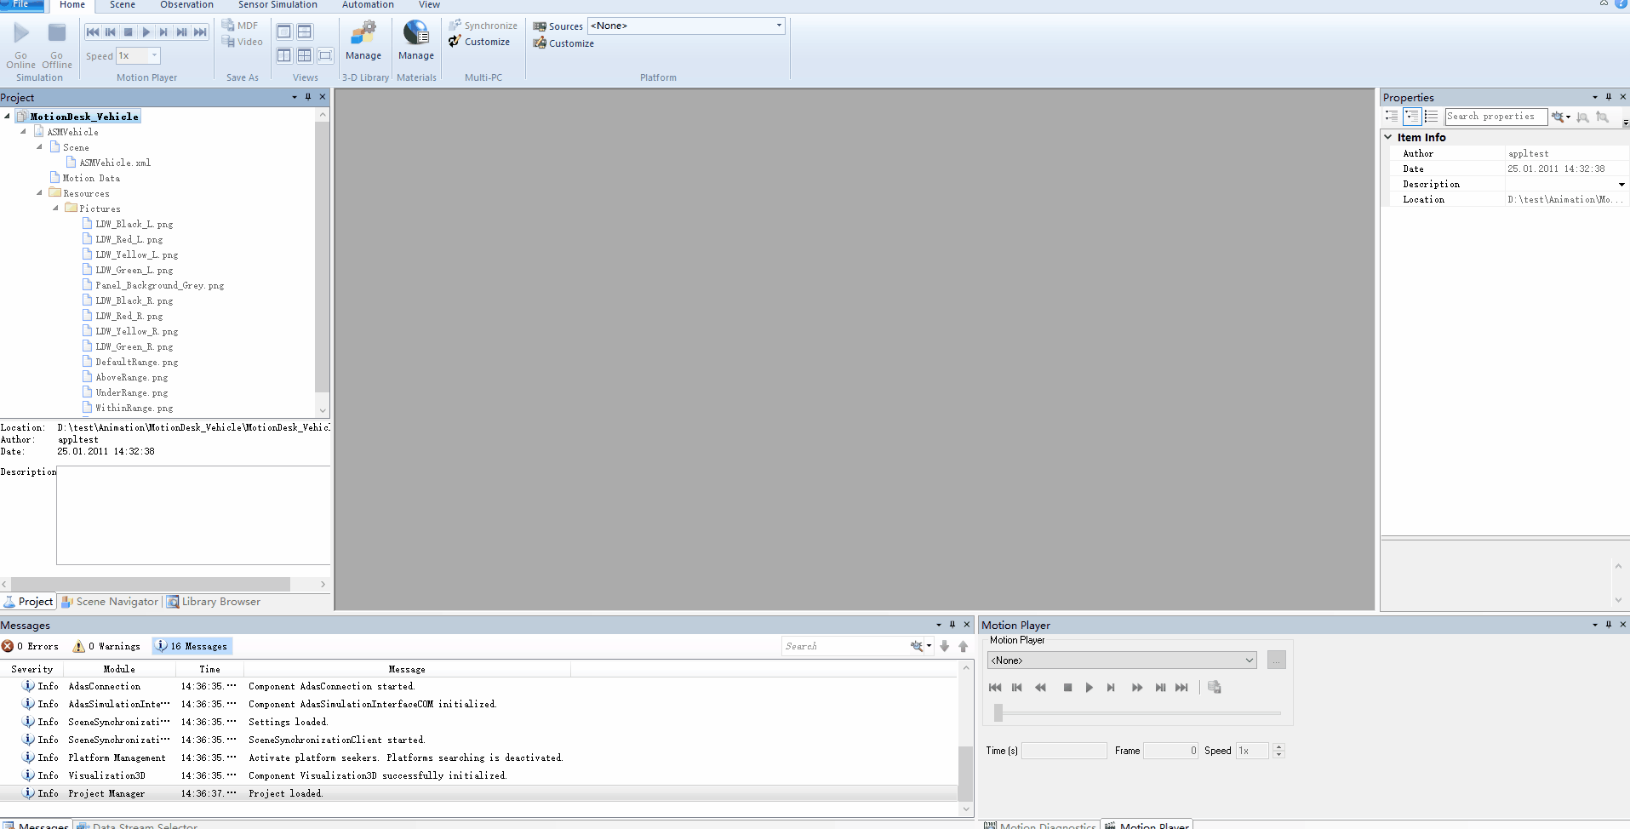Open the Description property dropdown arrow

click(x=1621, y=185)
